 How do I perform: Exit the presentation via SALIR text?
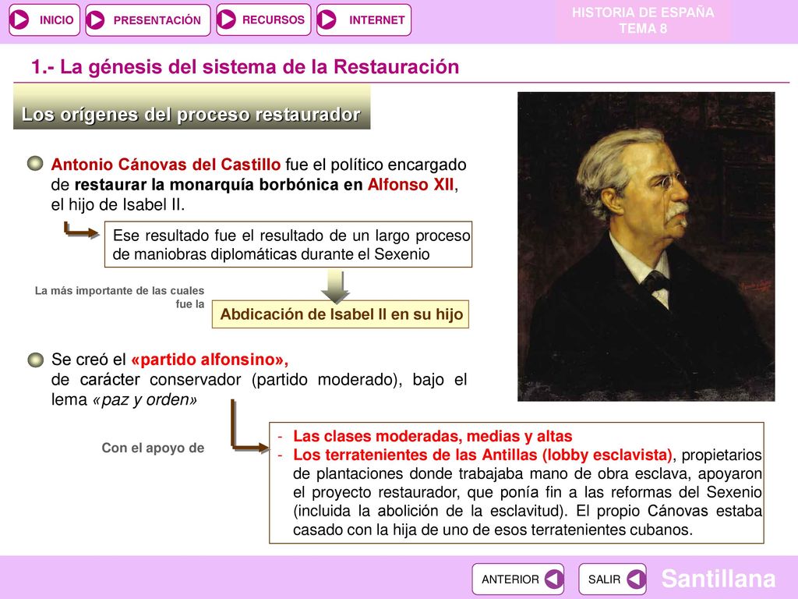(x=604, y=580)
